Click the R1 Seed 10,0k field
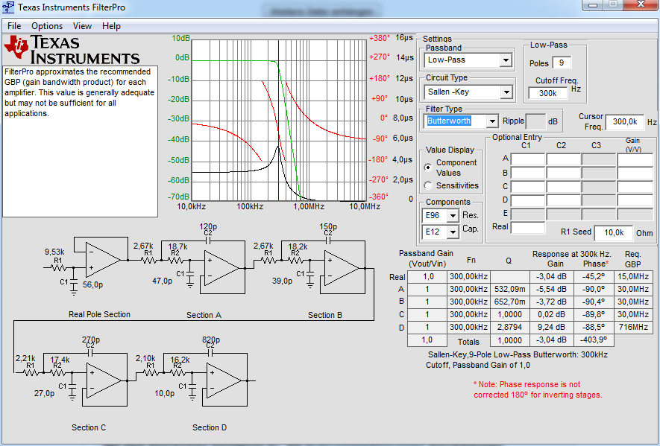 click(614, 232)
